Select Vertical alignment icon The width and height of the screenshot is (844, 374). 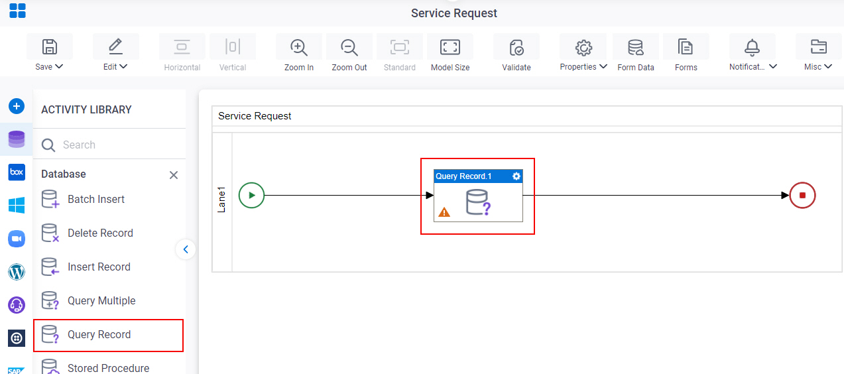point(233,46)
